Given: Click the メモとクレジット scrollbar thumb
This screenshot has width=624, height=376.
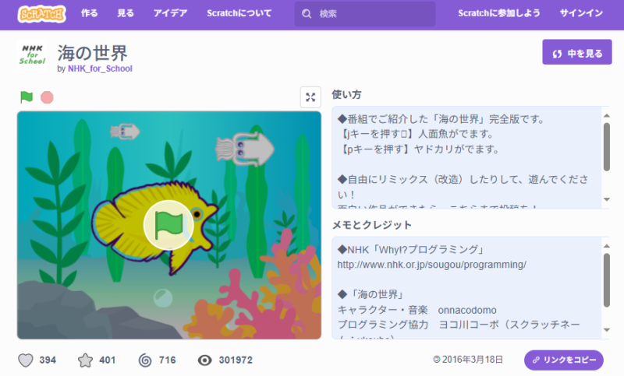Looking at the screenshot, I should (607, 280).
